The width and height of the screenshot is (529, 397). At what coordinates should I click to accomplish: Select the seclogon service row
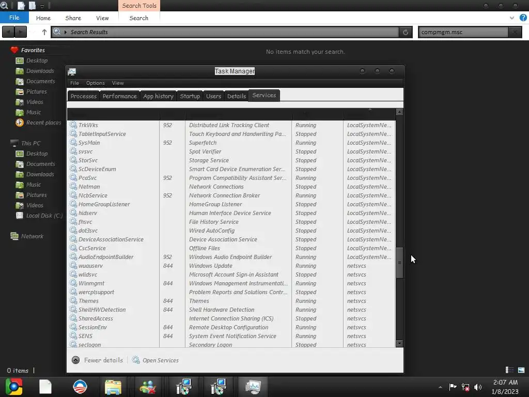coord(231,344)
